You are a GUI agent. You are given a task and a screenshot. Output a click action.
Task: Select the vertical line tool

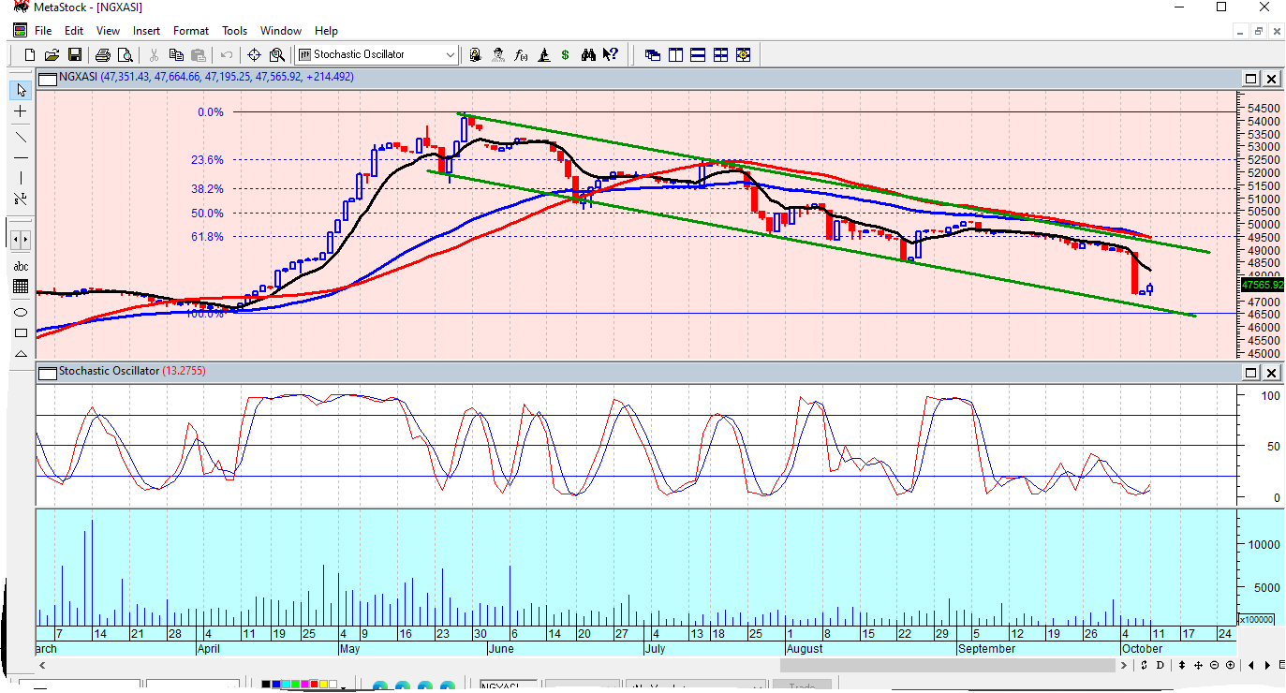tap(21, 178)
